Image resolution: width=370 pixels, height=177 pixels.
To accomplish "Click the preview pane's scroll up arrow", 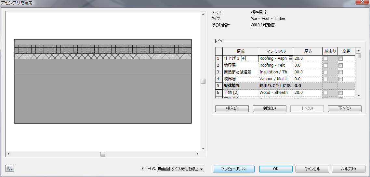I will coord(204,14).
